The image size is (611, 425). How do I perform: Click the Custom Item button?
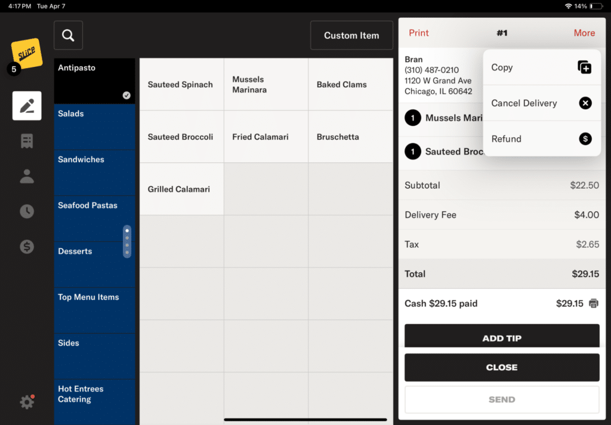pos(351,35)
